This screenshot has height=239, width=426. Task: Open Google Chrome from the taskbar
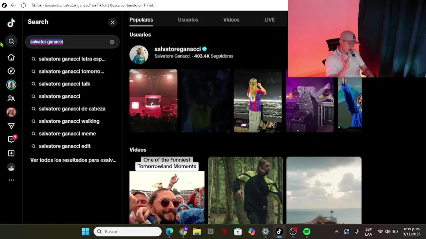point(183,232)
